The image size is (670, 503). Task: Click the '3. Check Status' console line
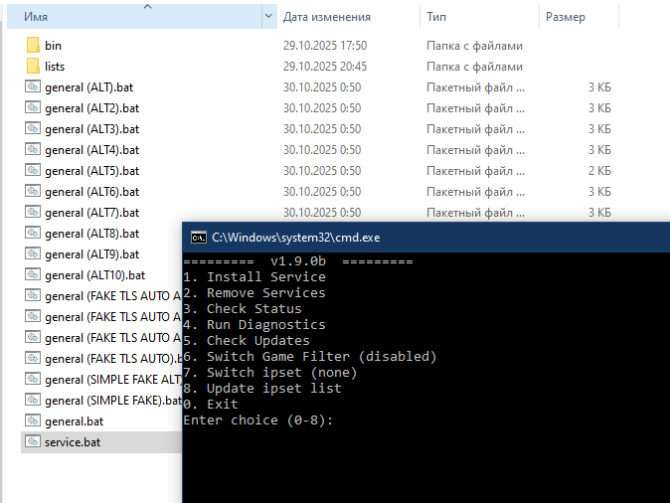tap(243, 309)
